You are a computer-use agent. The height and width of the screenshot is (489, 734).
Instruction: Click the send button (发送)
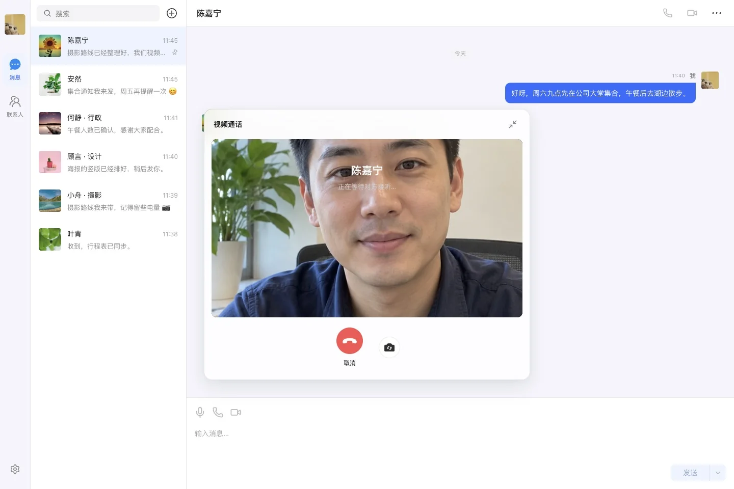(x=690, y=473)
